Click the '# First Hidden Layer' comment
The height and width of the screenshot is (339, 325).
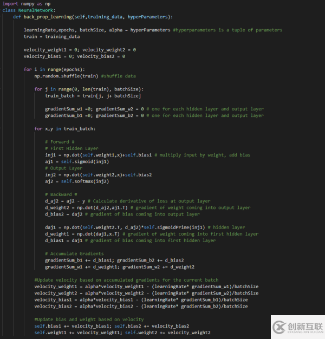71,148
